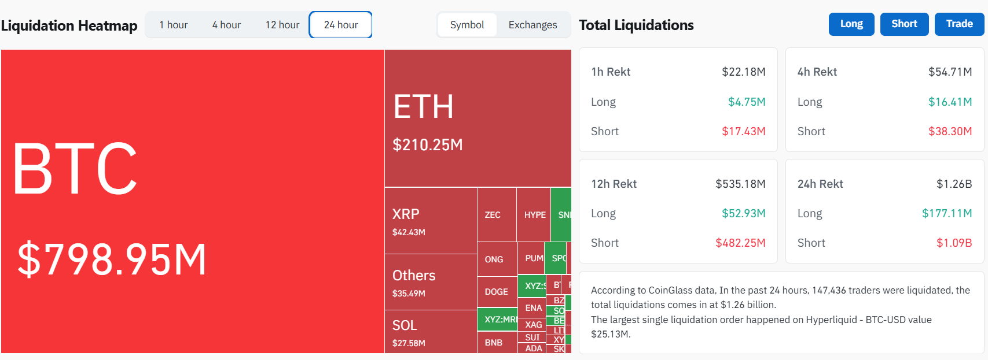Viewport: 988px width, 360px height.
Task: Open the Trade button
Action: point(959,24)
